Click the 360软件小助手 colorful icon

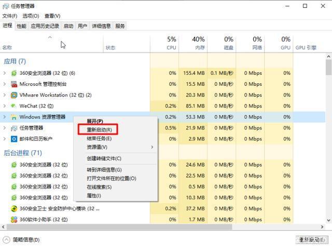coord(14,219)
